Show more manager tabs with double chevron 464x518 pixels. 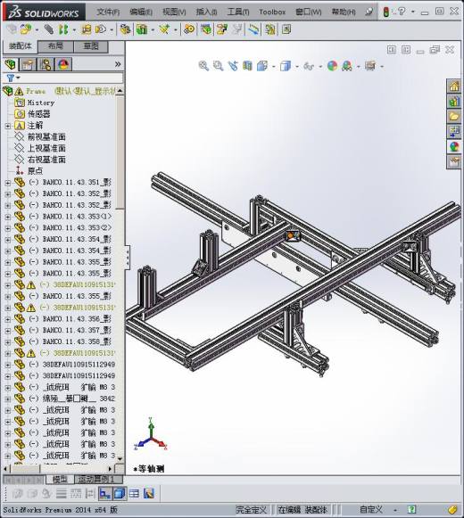118,64
